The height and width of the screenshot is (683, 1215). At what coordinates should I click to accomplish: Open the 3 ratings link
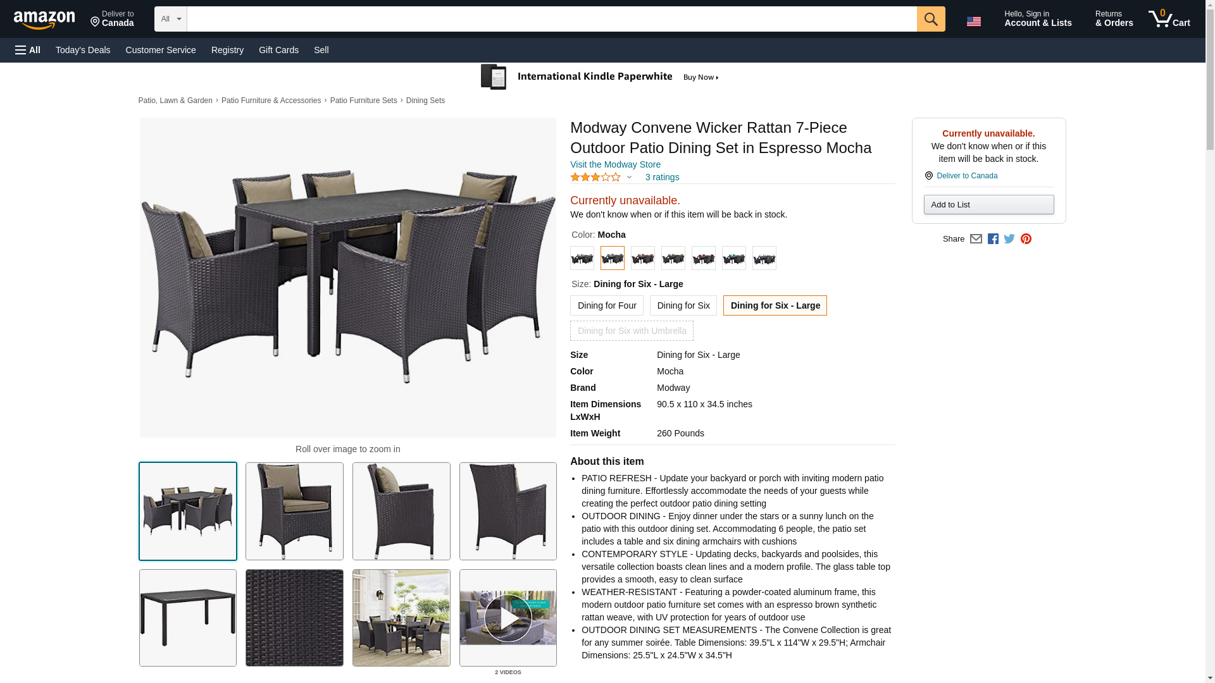click(x=662, y=178)
